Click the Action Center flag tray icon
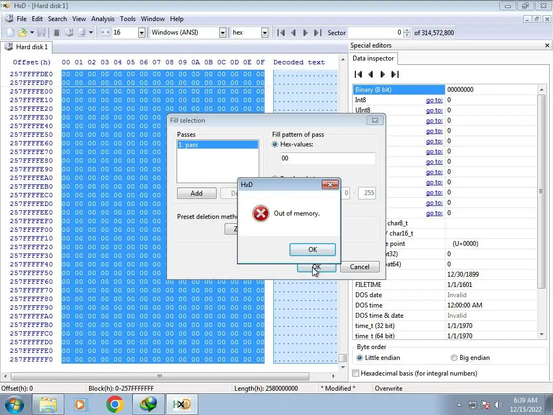Screen dimensions: 553x415 [485, 405]
